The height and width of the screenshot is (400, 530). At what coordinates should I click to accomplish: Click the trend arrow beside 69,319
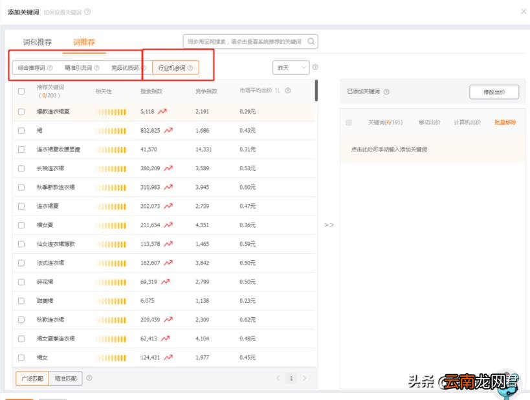coord(165,282)
